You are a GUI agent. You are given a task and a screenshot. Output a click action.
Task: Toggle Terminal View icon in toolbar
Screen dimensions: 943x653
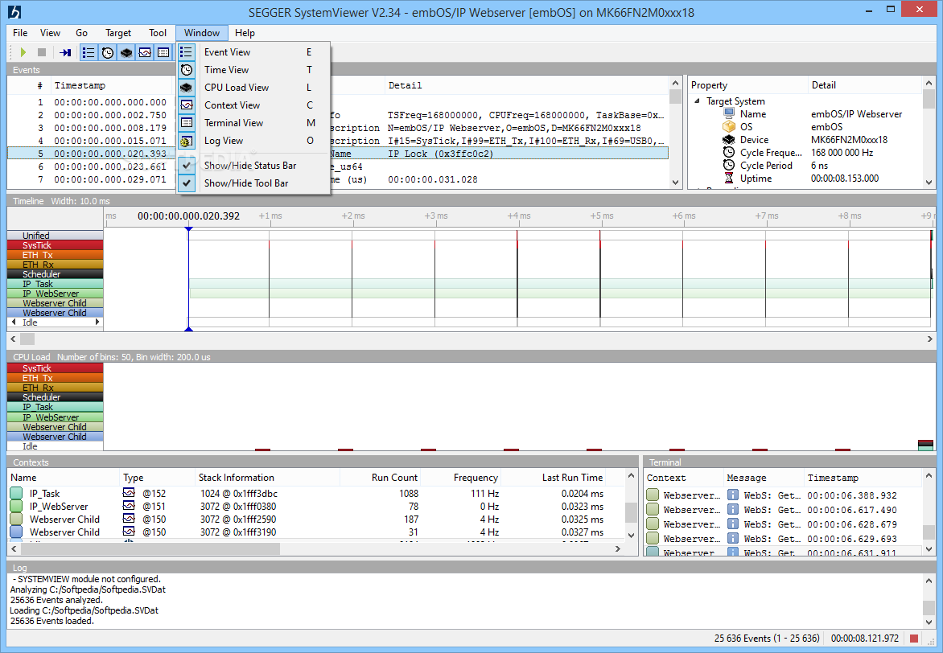pos(163,52)
